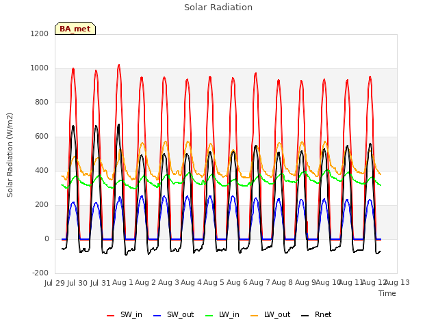Click the Aug 13 x-axis tick label
Viewport: 438px width, 328px height.
[x=398, y=283]
